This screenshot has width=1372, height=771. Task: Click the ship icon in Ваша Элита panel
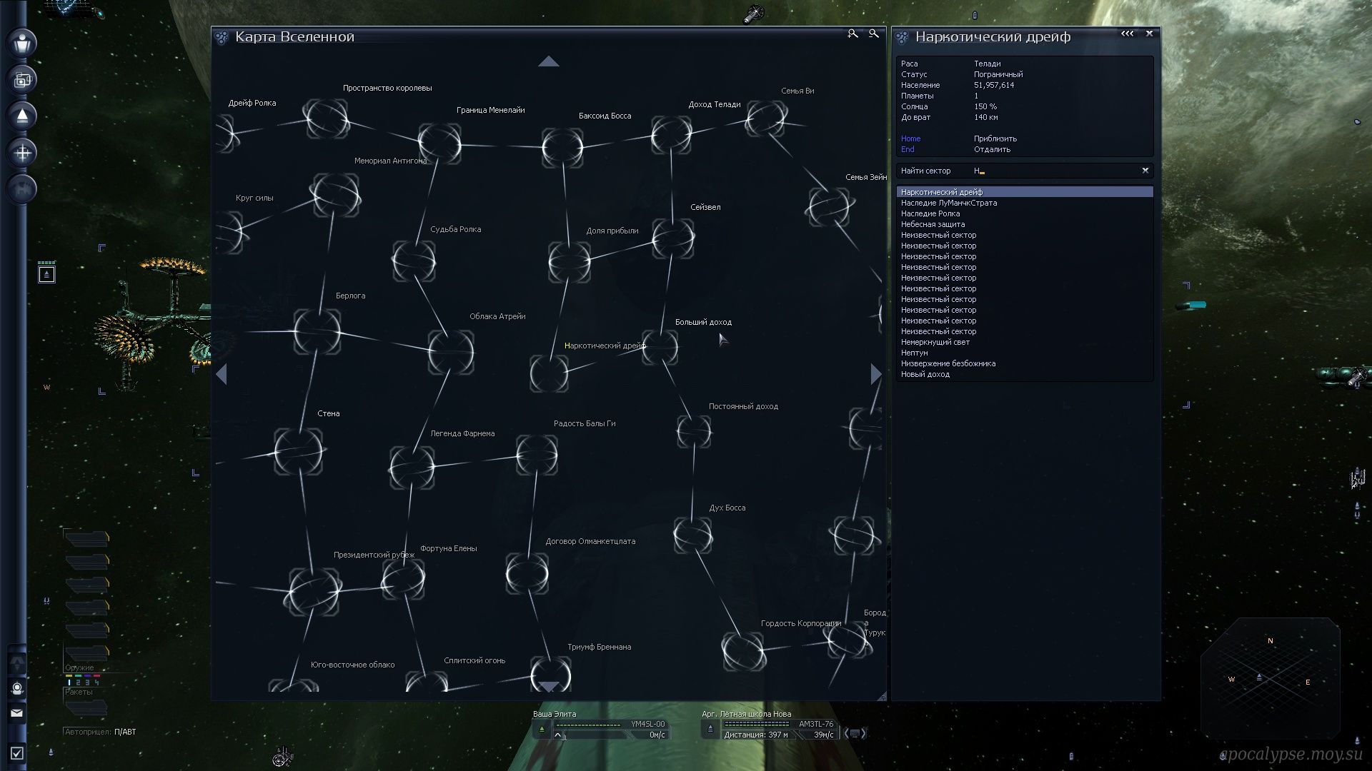coord(542,729)
